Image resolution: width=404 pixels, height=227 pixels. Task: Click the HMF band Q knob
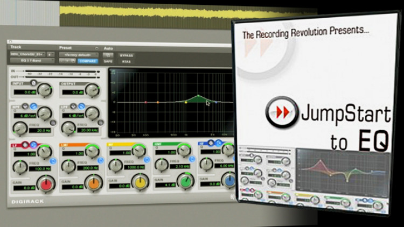(x=184, y=150)
